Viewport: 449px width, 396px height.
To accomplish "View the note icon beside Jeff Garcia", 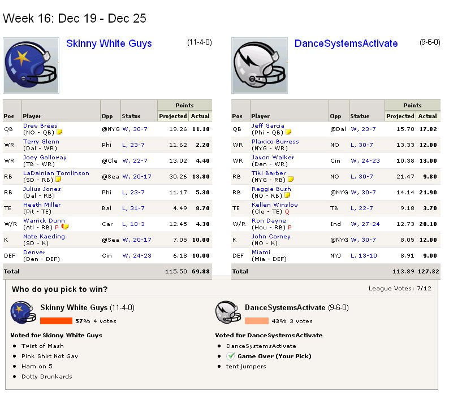I will click(288, 132).
